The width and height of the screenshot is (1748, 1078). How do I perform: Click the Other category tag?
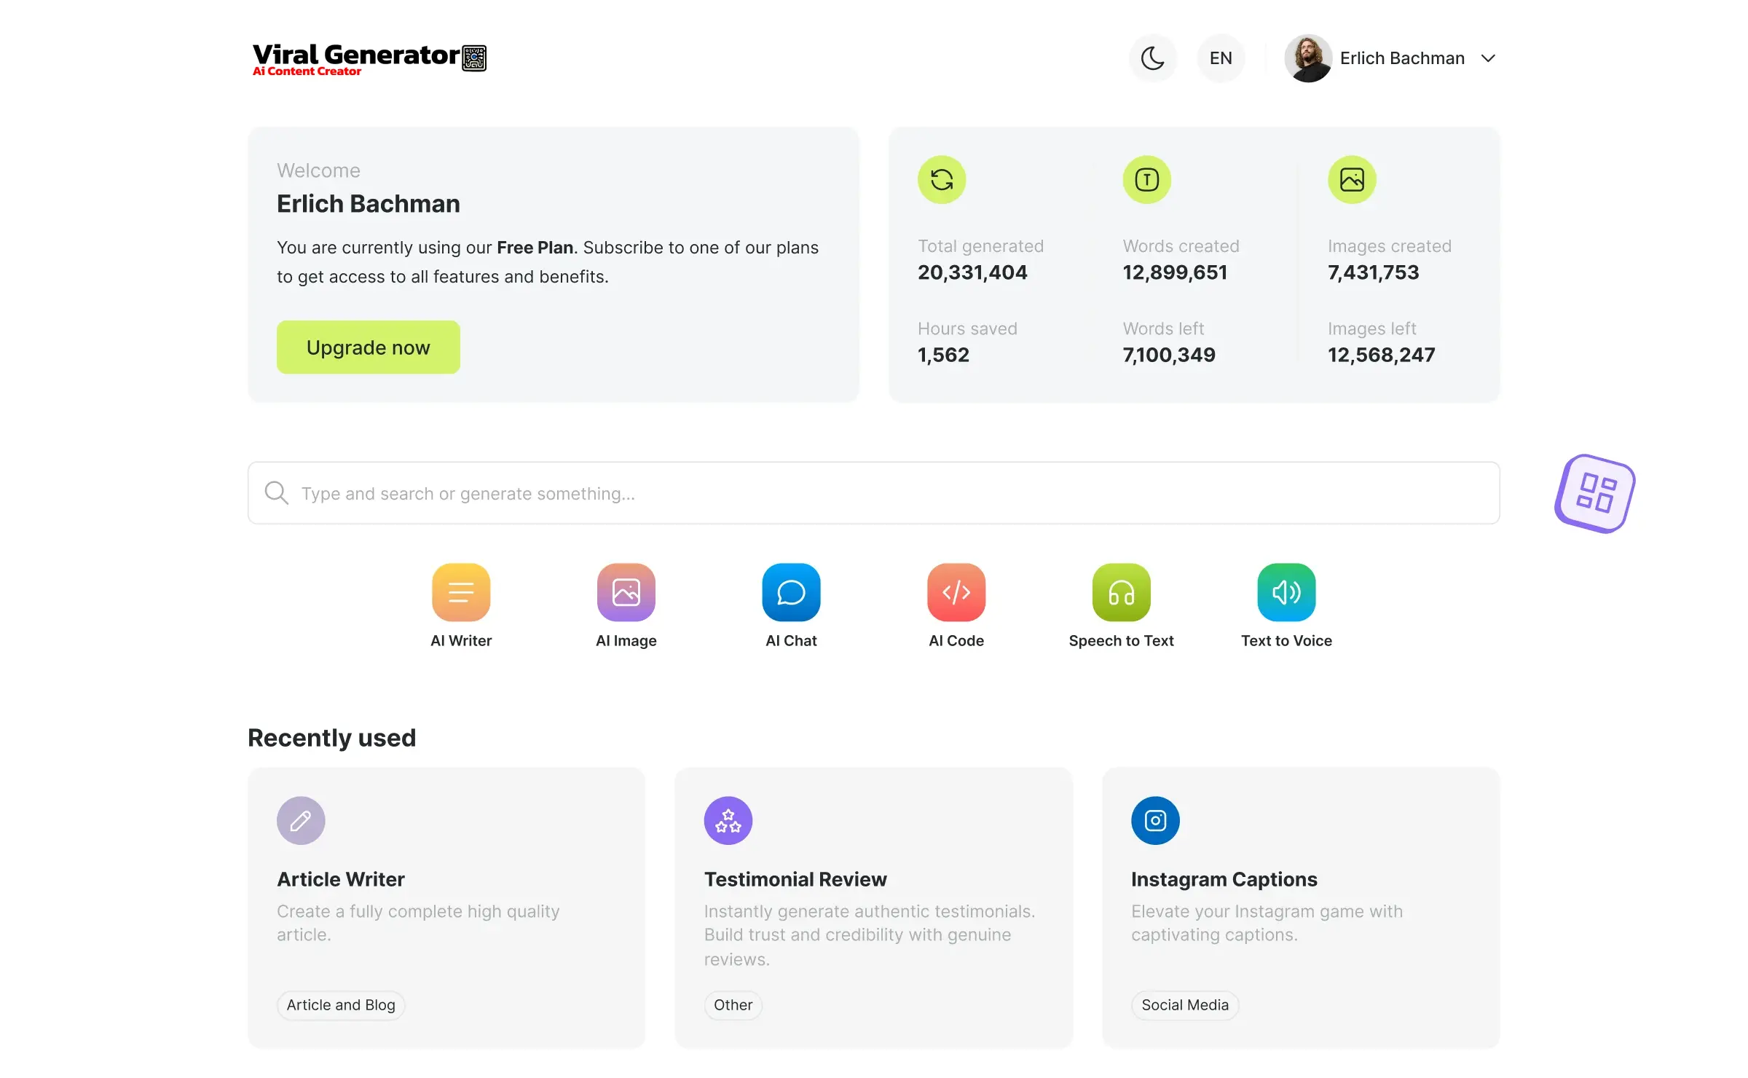pyautogui.click(x=731, y=1004)
